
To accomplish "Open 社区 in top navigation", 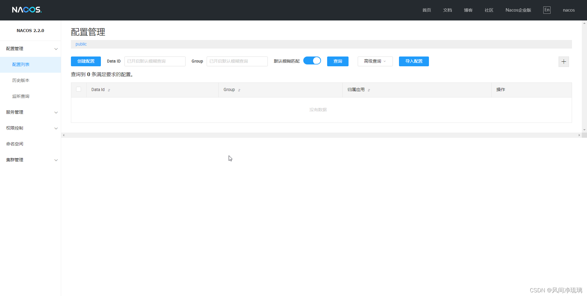I will [x=489, y=10].
